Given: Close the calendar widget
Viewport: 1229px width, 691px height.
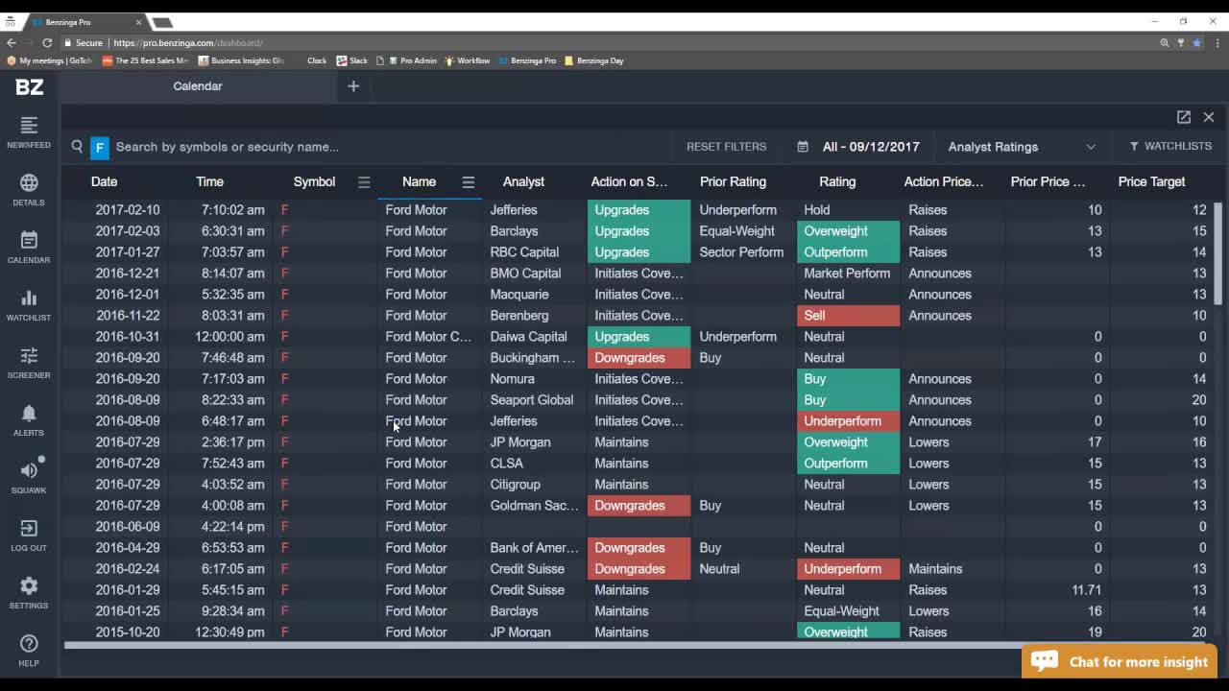Looking at the screenshot, I should point(1209,117).
